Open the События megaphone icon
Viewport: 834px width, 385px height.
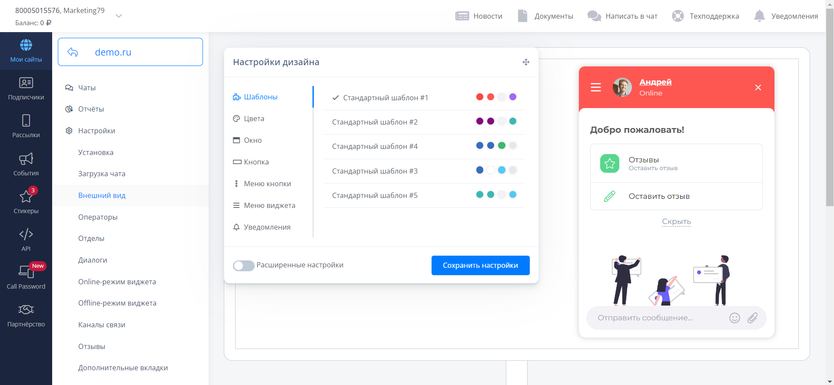pos(26,158)
